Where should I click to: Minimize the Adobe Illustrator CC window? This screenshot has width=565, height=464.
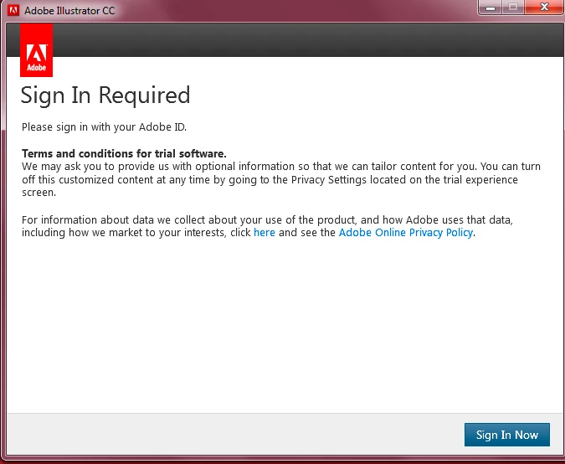tap(490, 8)
